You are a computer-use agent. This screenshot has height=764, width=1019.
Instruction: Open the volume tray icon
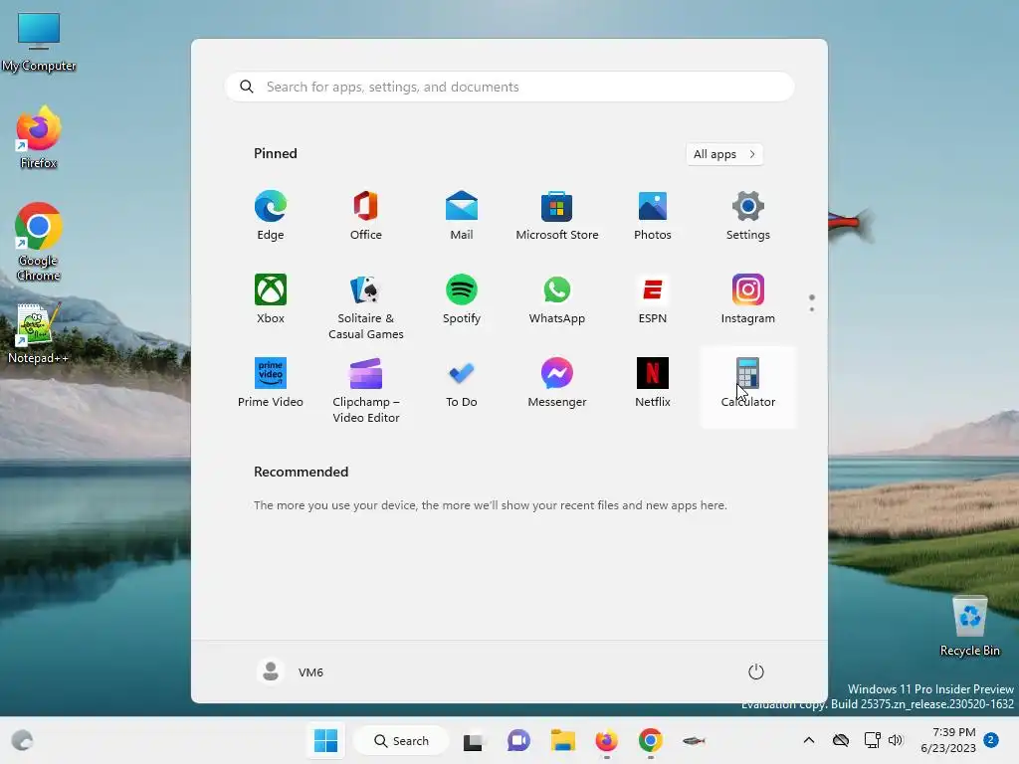coord(896,740)
